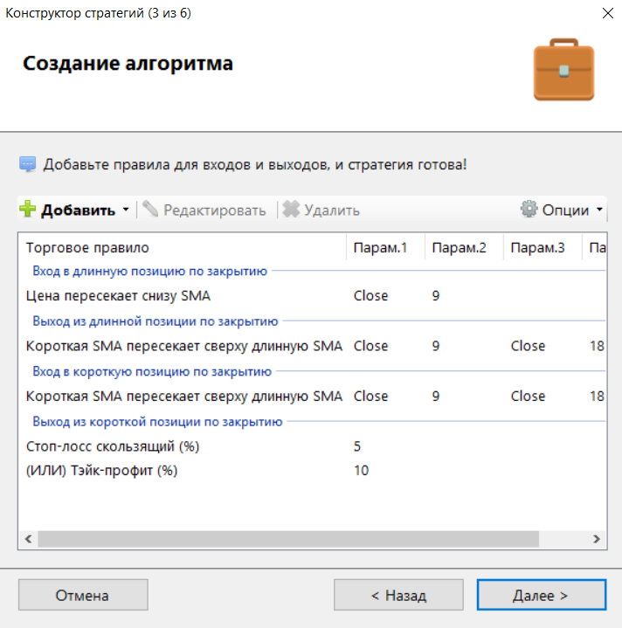This screenshot has height=628, width=622.
Task: Click value 18 in long exit rule row
Action: 597,346
